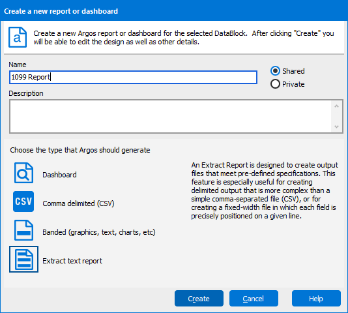Open Help for this dialog
This screenshot has height=313, width=348.
[316, 299]
